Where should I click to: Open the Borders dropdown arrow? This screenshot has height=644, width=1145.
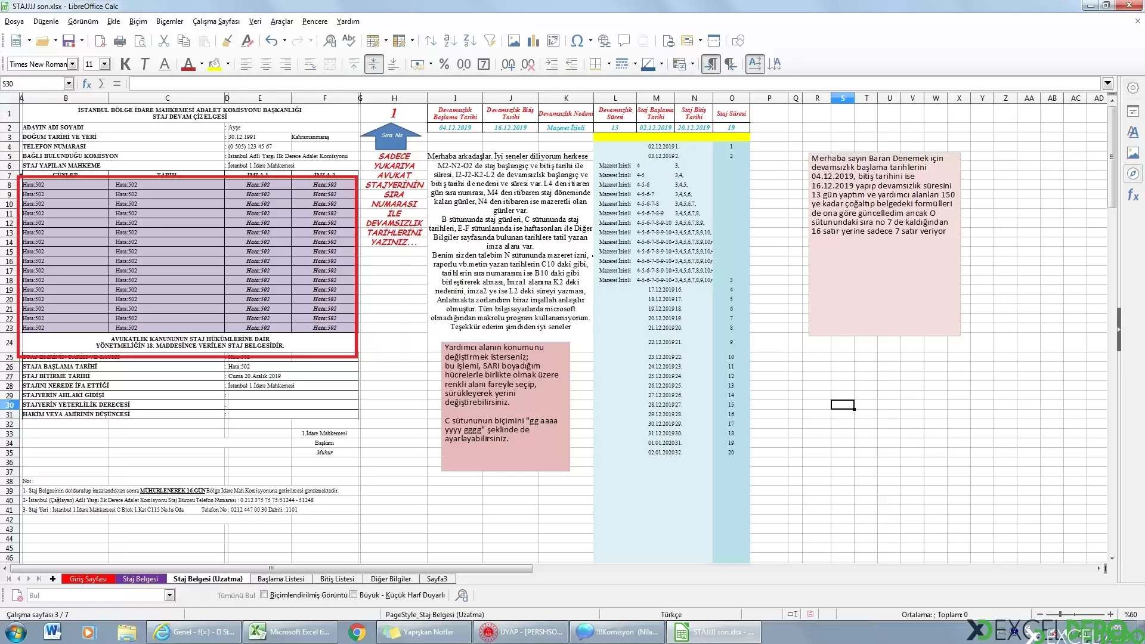point(608,64)
